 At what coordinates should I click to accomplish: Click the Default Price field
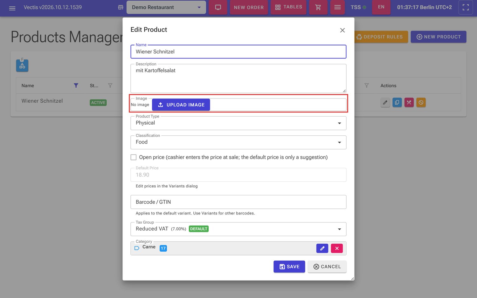tap(238, 175)
